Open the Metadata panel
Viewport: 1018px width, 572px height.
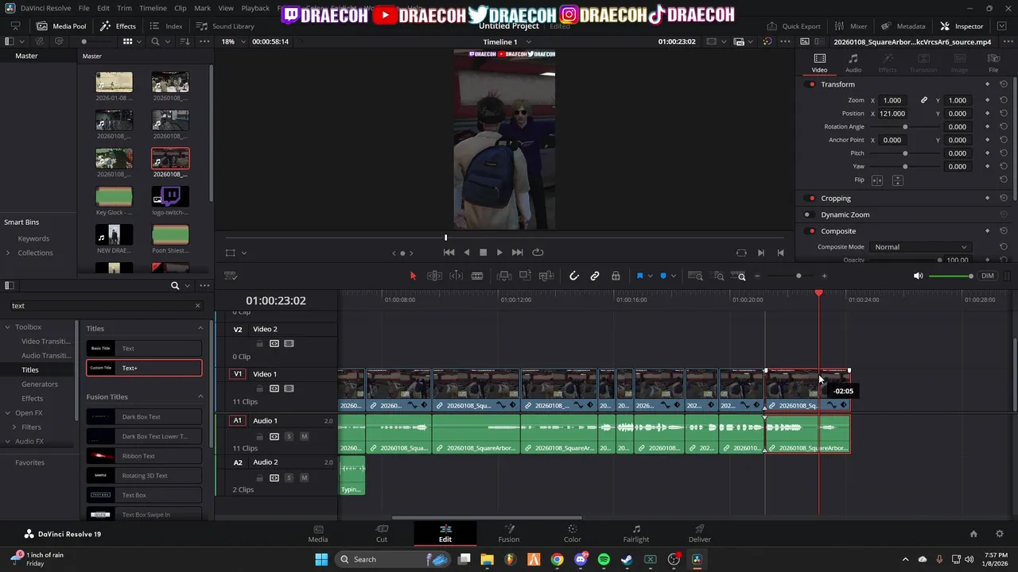[x=903, y=26]
